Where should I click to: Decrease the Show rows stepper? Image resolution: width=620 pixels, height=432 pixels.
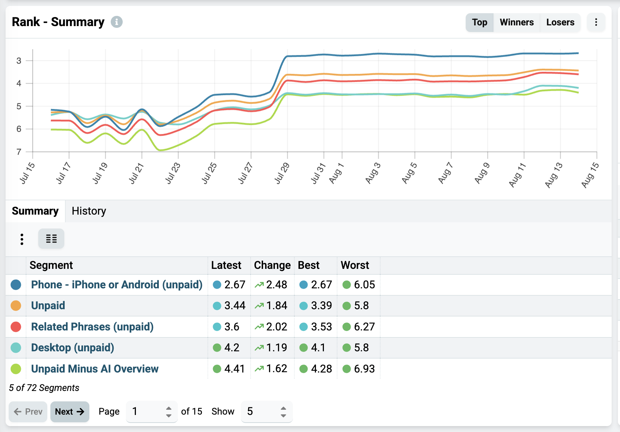tap(284, 415)
